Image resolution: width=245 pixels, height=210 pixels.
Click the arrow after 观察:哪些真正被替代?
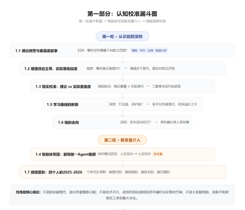point(126,68)
